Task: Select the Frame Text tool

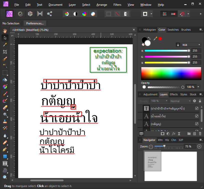Action: tap(5, 163)
